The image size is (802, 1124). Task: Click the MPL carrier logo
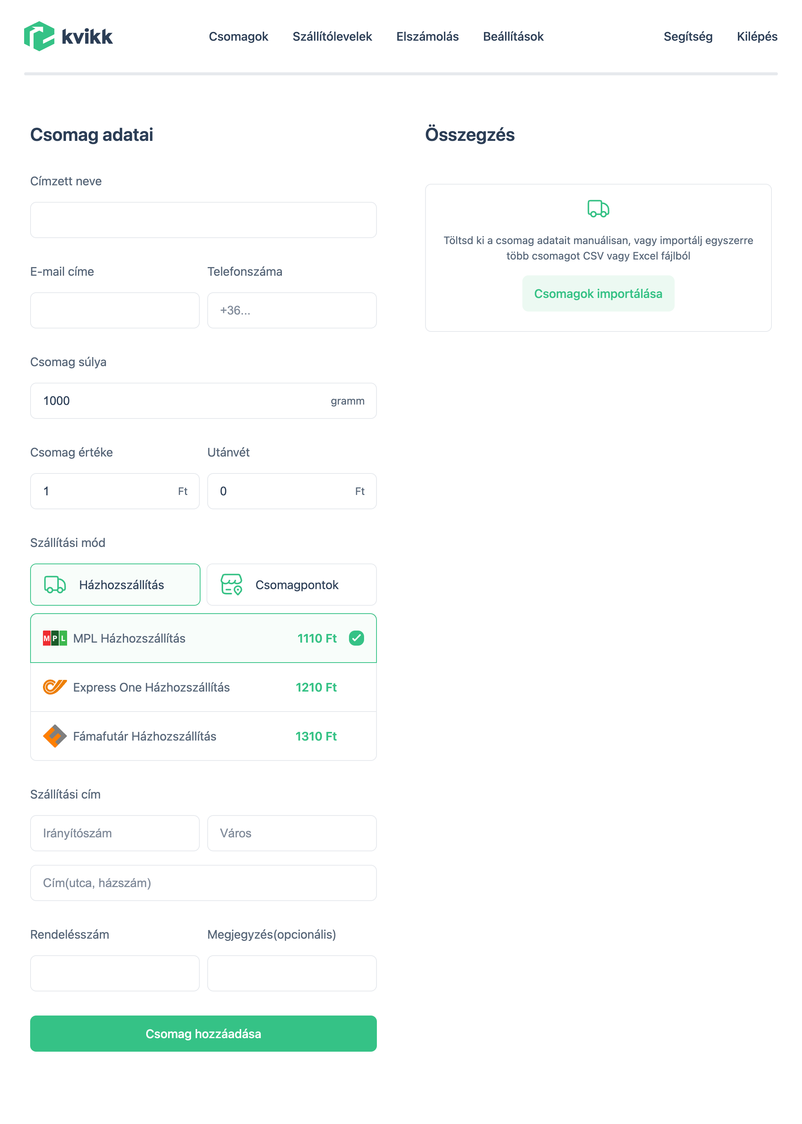pos(55,638)
